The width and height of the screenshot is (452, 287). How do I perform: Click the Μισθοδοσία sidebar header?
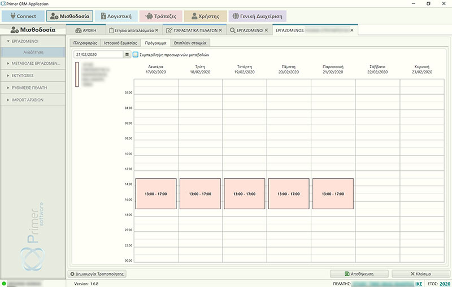(x=33, y=30)
